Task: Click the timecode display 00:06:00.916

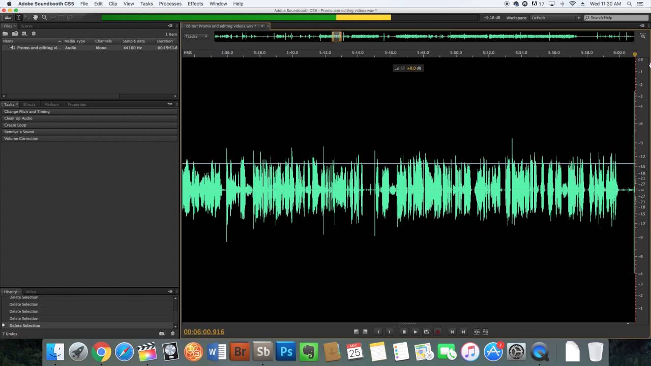Action: [x=204, y=332]
